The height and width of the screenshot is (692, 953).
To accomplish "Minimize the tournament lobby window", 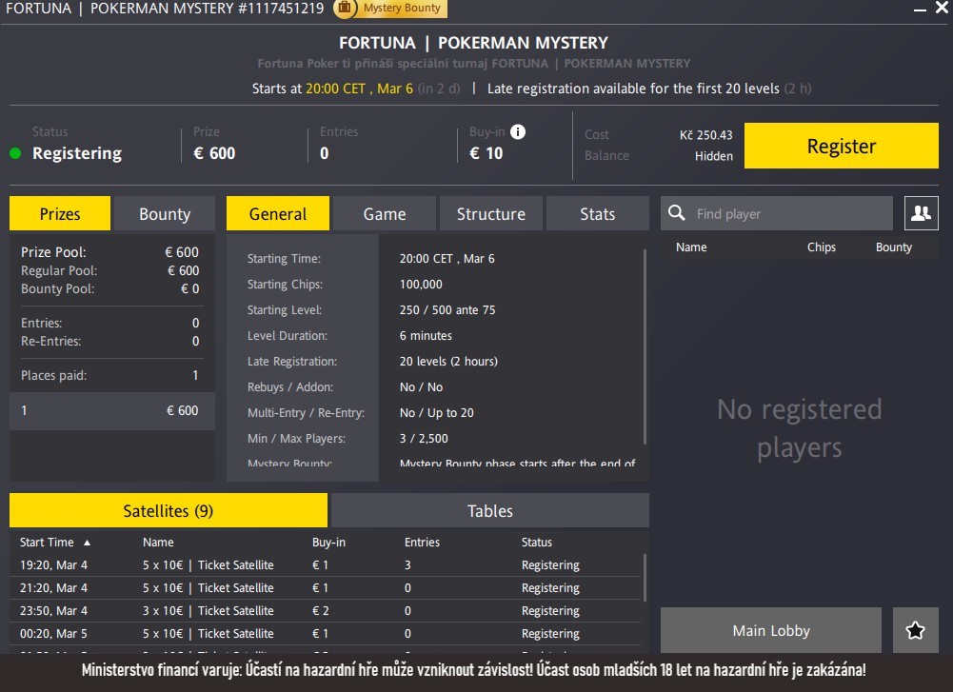I will (920, 10).
